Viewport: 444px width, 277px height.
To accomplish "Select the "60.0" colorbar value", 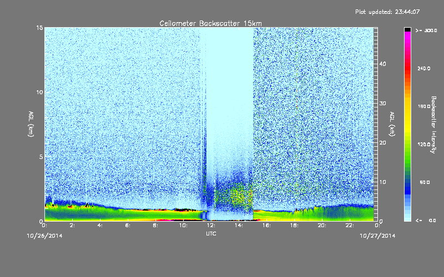I will [x=425, y=182].
